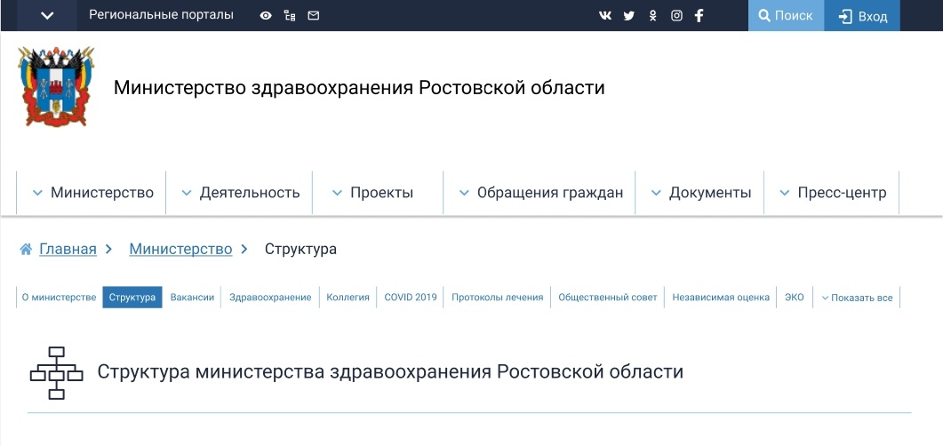Click the Вход login button

point(862,16)
